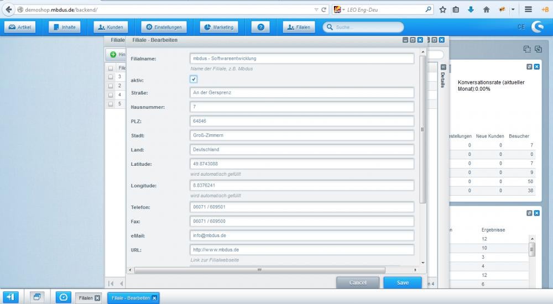The width and height of the screenshot is (553, 304).
Task: Open the Marketing menu
Action: [x=219, y=27]
